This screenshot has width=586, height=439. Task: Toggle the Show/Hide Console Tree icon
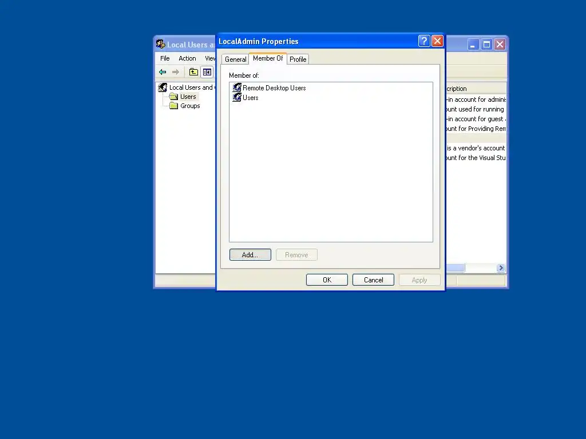[207, 72]
